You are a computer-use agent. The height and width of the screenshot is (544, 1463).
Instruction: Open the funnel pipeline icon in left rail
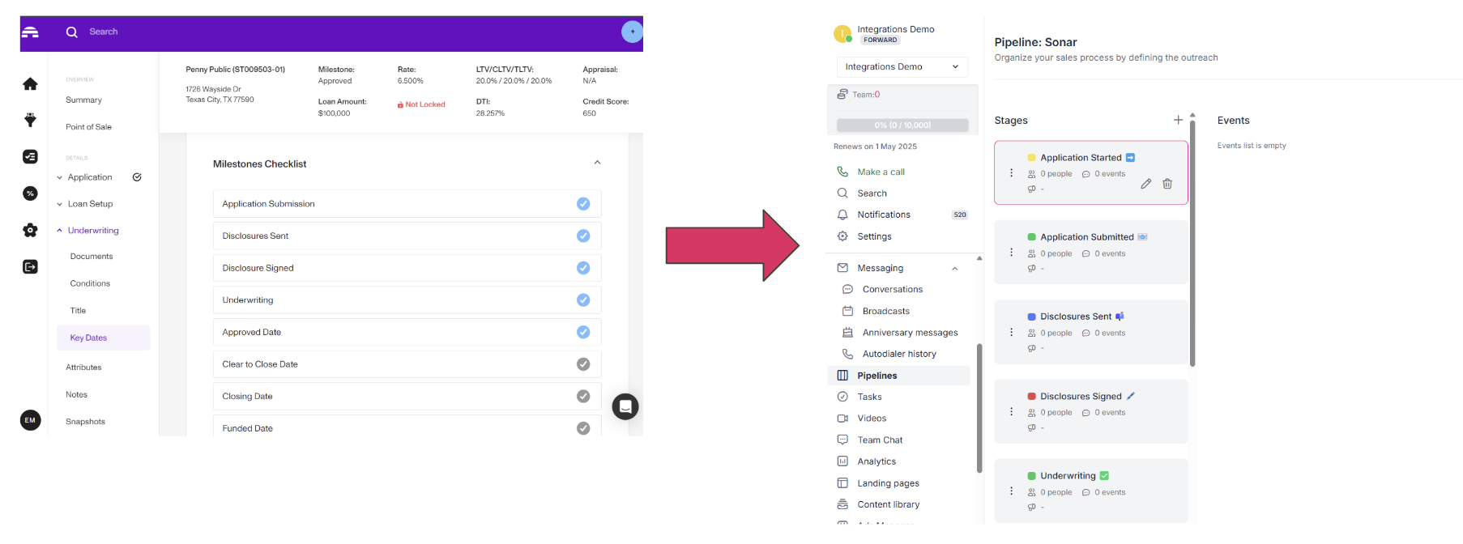pyautogui.click(x=30, y=121)
